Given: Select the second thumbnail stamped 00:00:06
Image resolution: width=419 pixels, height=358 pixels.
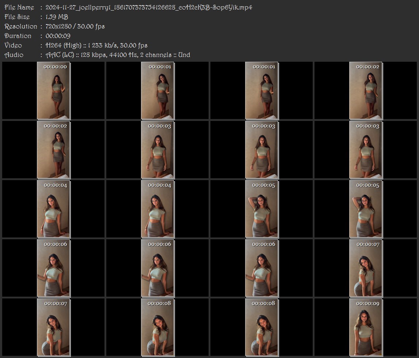Looking at the screenshot, I should 158,268.
